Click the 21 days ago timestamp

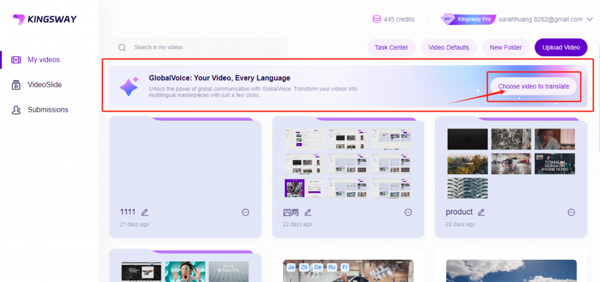click(134, 224)
